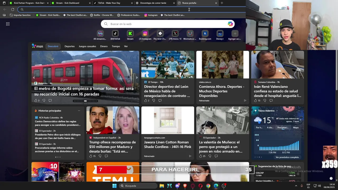Open File Explorer from the taskbar
The width and height of the screenshot is (338, 190).
click(x=162, y=186)
